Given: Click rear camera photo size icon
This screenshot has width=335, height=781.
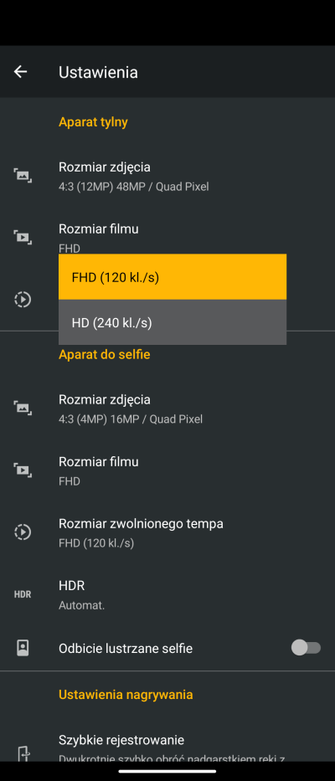Looking at the screenshot, I should (23, 175).
